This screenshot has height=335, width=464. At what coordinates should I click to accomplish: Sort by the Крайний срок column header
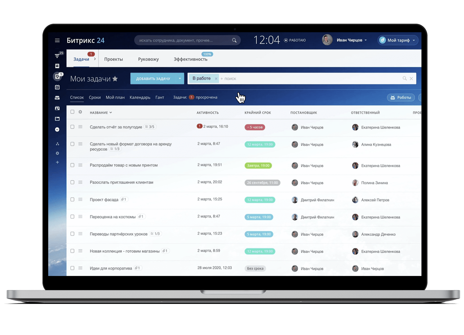click(x=258, y=113)
